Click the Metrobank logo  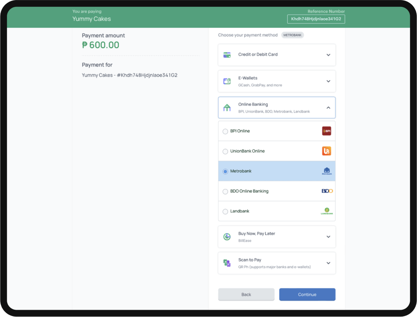(x=327, y=171)
